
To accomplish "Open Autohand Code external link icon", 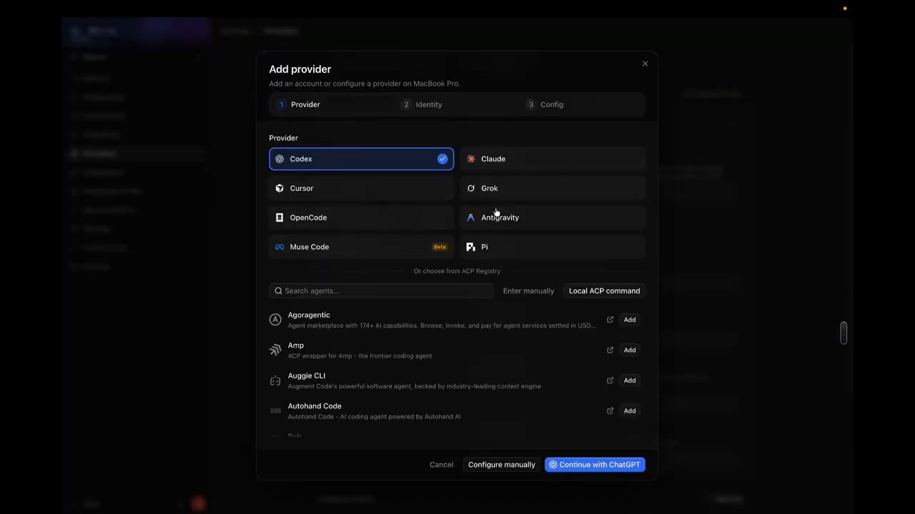I will click(610, 410).
